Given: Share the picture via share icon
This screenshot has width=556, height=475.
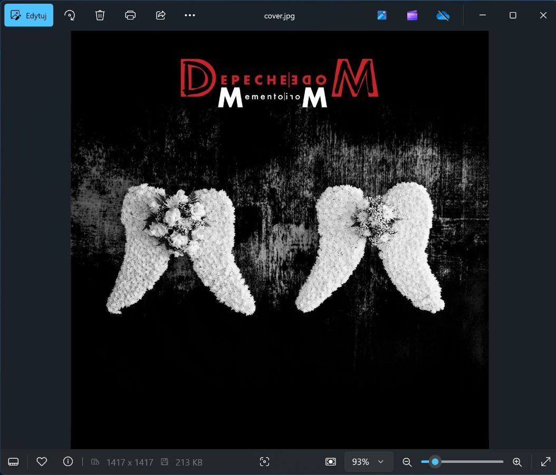Looking at the screenshot, I should click(x=161, y=15).
